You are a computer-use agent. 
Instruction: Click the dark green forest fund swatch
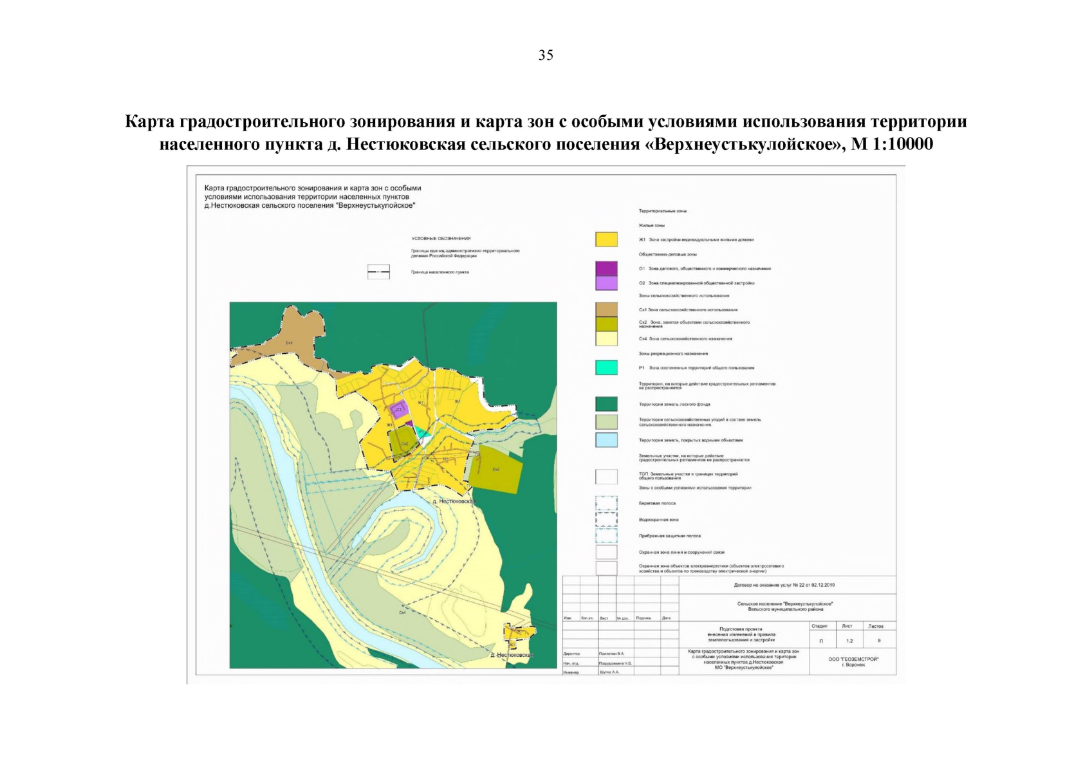(606, 404)
